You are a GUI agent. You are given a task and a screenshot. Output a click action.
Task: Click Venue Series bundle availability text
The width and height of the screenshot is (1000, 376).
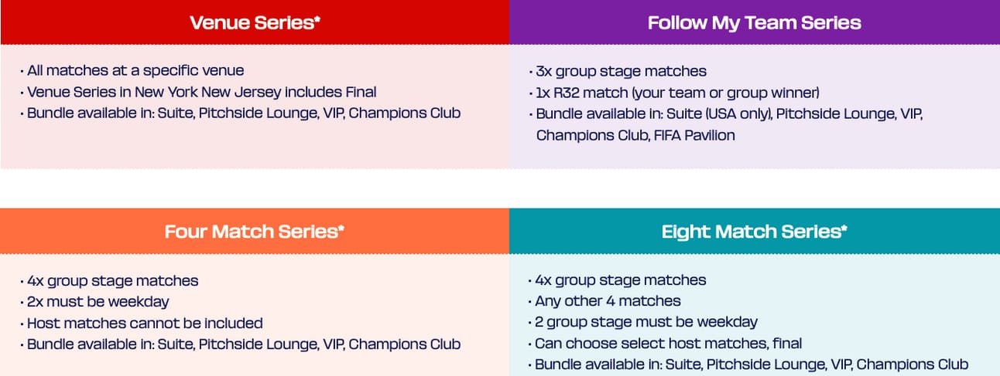[x=240, y=113]
